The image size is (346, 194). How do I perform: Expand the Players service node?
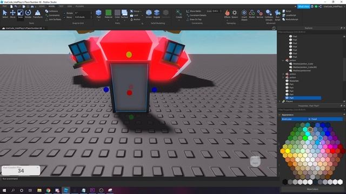[280, 101]
